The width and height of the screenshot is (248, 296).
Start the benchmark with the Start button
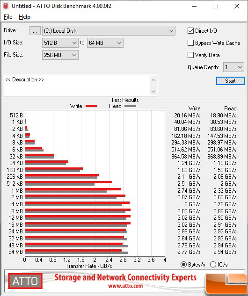230,81
